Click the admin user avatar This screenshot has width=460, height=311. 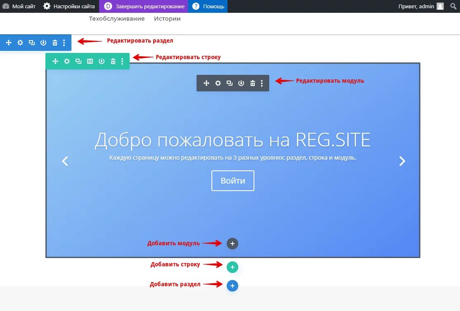440,6
